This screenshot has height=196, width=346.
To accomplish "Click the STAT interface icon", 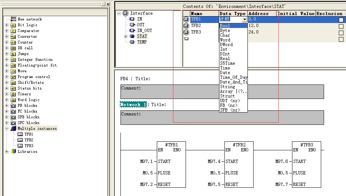I will 132,36.
